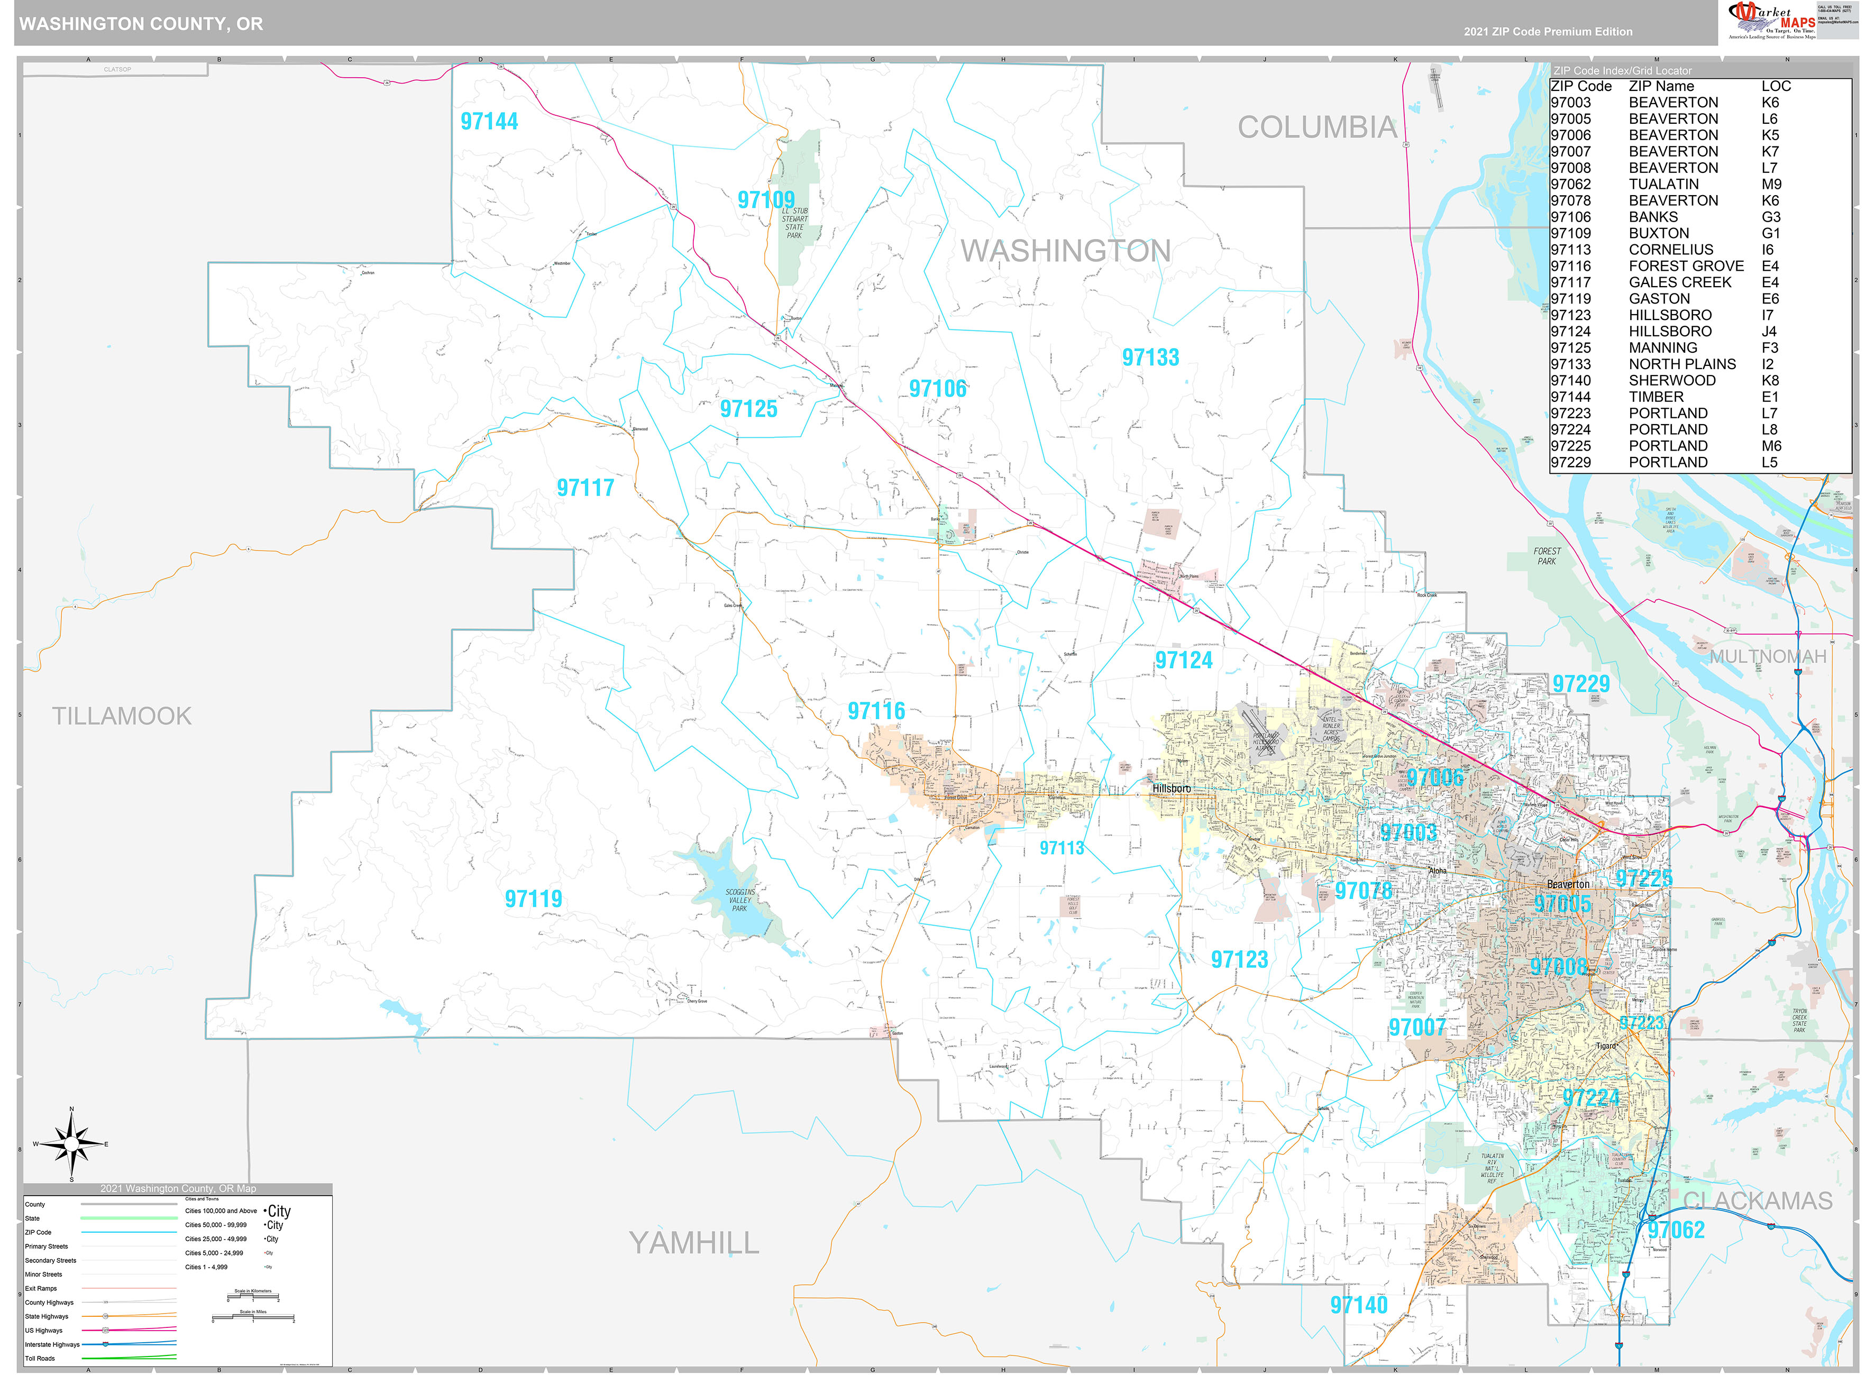The height and width of the screenshot is (1375, 1875).
Task: Select the CLACKAMAS county label
Action: pos(1758,1201)
